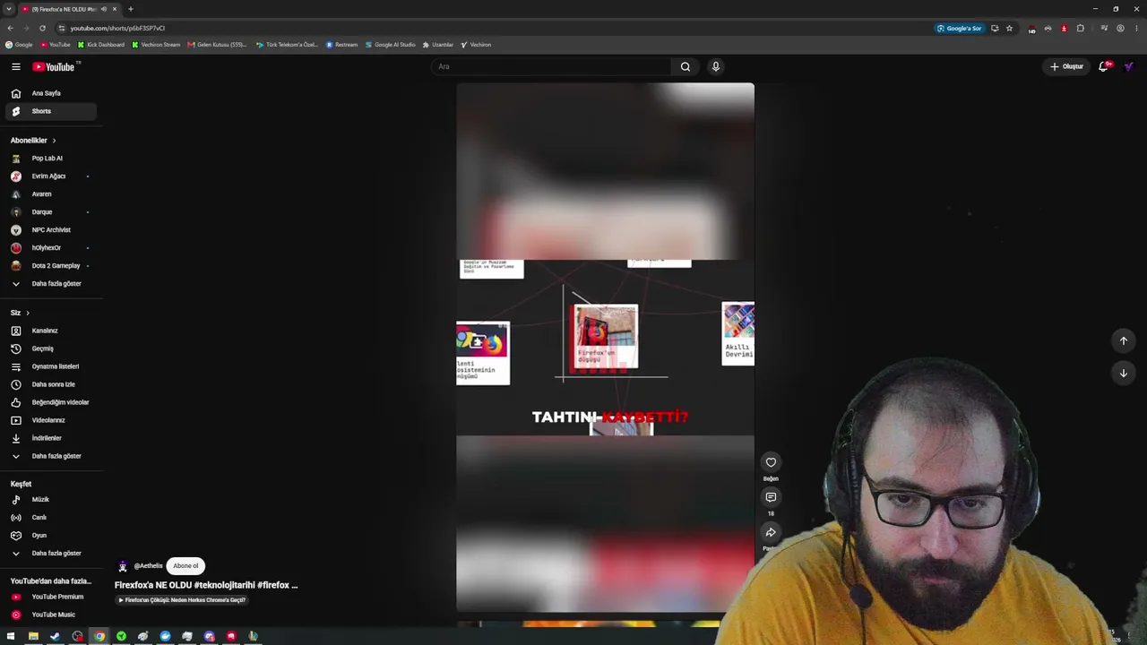Open linked video Firefox'un Çöküşü
Viewport: 1147px width, 645px height.
[x=182, y=600]
